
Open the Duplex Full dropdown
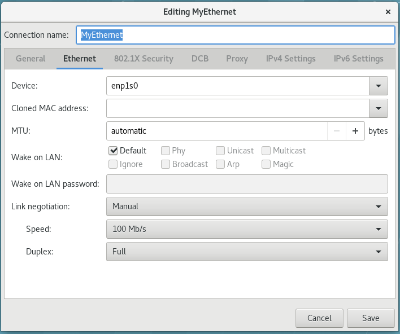(247, 252)
